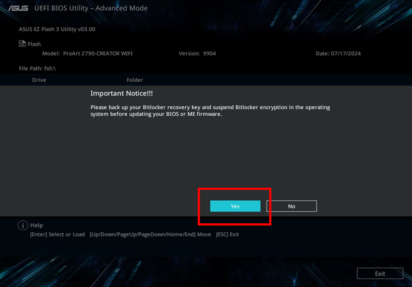Click the Help label text
The height and width of the screenshot is (287, 412).
(36, 226)
